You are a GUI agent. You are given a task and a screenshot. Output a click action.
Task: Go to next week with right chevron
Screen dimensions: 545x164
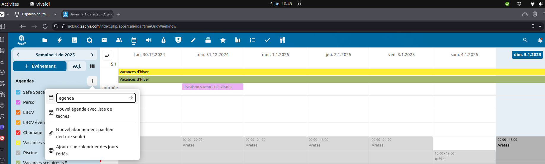pos(92,55)
